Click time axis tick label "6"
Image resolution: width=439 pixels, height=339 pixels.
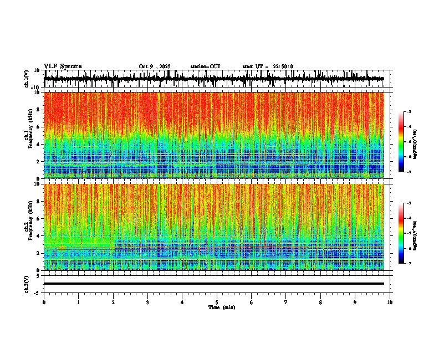tap(252, 302)
